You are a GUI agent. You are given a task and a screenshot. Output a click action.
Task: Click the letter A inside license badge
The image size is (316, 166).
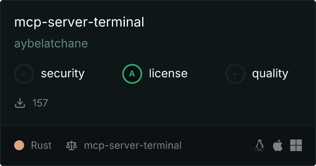(132, 74)
